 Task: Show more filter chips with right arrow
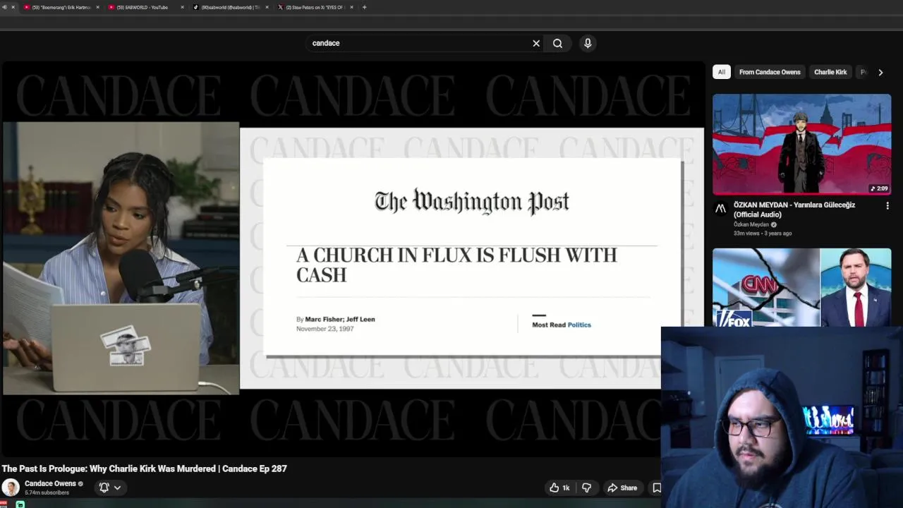[880, 72]
